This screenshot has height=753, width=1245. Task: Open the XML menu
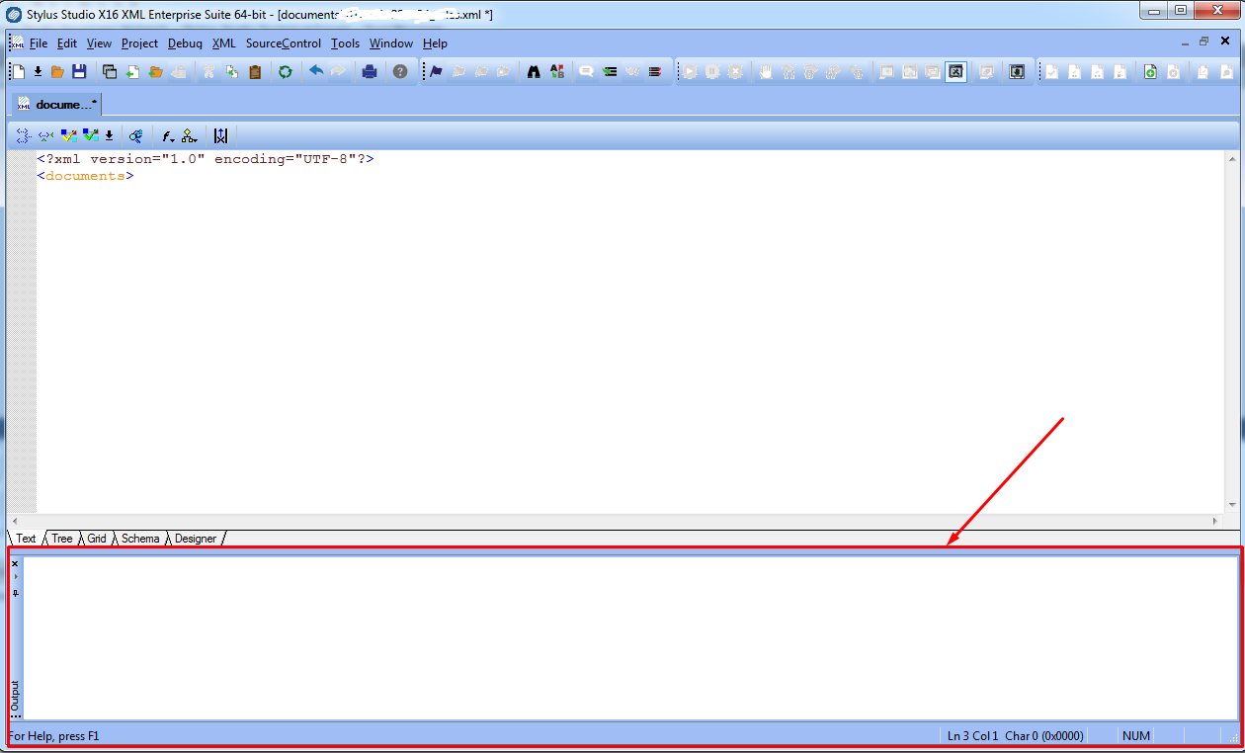point(223,43)
